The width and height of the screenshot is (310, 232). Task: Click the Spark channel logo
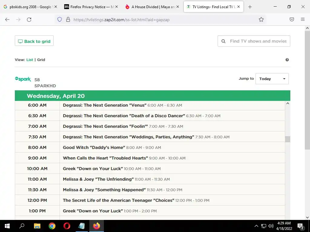coord(23,79)
